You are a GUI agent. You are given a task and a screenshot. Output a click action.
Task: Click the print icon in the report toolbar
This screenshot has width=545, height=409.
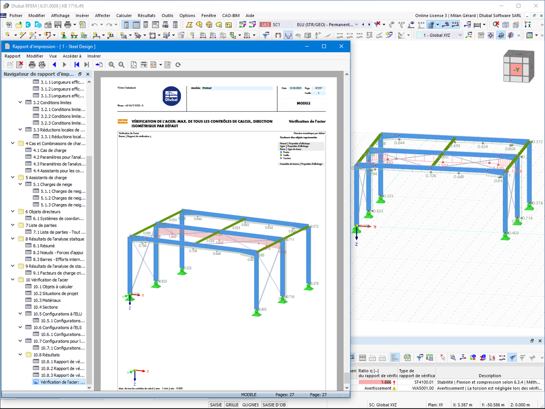point(32,65)
